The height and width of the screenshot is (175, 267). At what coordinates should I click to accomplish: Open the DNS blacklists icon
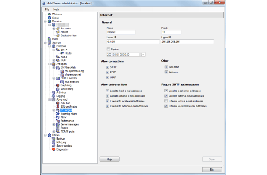58,67
